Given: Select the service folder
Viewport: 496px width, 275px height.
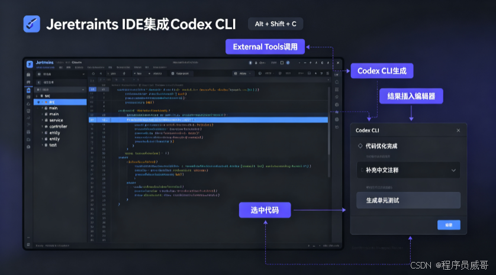Looking at the screenshot, I should coord(56,120).
